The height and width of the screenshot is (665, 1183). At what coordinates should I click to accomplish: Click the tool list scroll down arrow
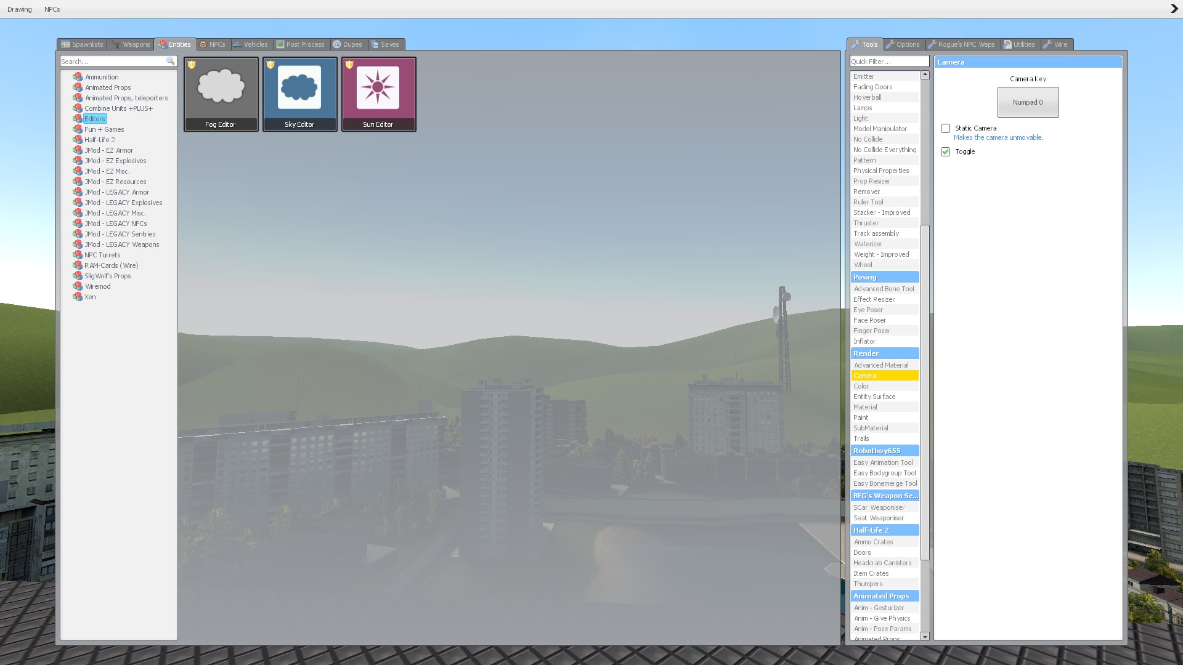[x=925, y=637]
